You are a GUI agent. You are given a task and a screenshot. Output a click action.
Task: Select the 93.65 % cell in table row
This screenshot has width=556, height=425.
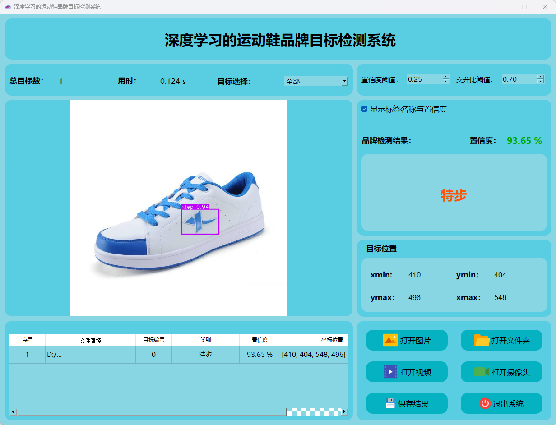pos(260,355)
